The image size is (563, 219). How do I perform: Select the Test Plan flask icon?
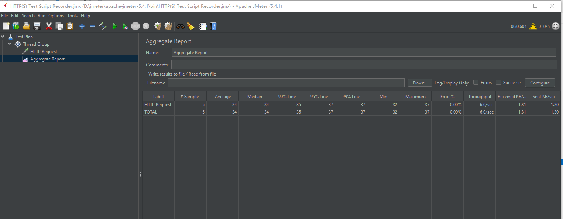click(10, 36)
